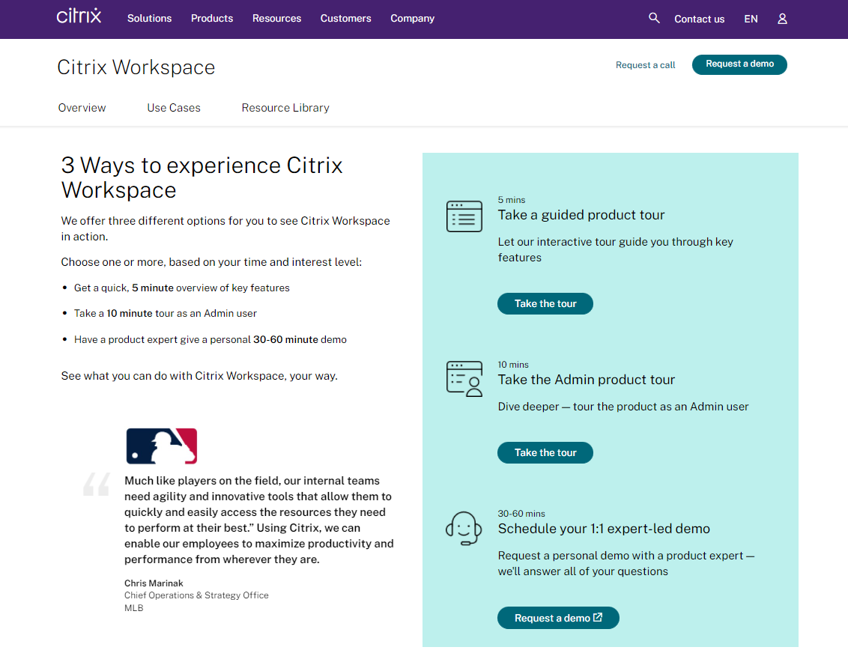Image resolution: width=848 pixels, height=665 pixels.
Task: Click the Citrix Workspace page title
Action: pos(136,67)
